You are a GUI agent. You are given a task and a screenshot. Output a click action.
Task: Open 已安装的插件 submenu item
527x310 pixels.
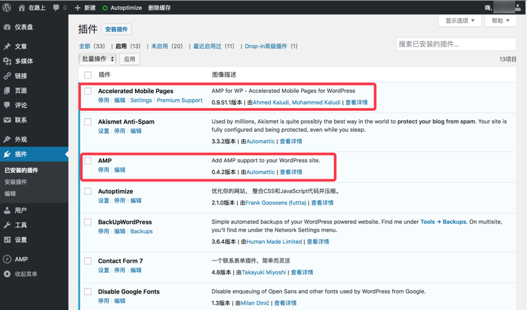[21, 170]
